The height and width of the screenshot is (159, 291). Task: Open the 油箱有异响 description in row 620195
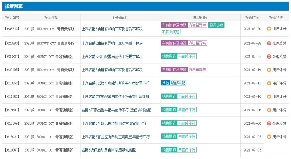pyautogui.click(x=112, y=70)
